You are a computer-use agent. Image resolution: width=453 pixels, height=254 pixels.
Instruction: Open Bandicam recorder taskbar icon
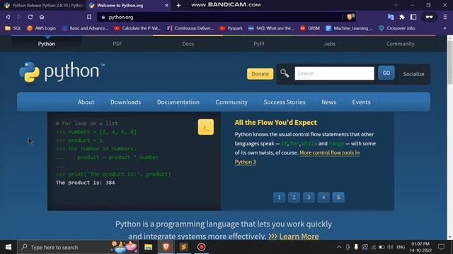[202, 247]
